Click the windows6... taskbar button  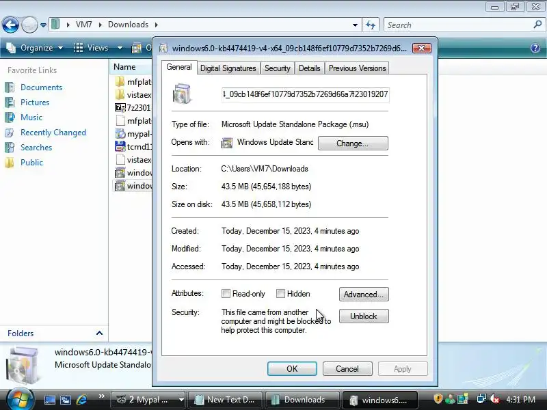pos(380,400)
